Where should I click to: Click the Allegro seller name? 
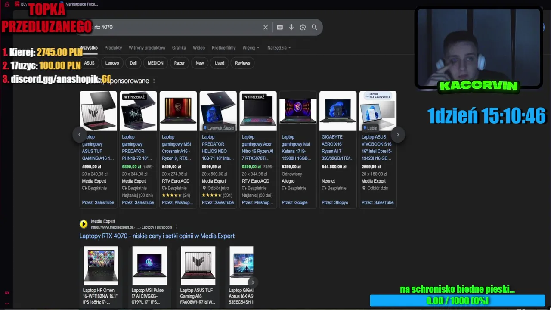pyautogui.click(x=288, y=181)
